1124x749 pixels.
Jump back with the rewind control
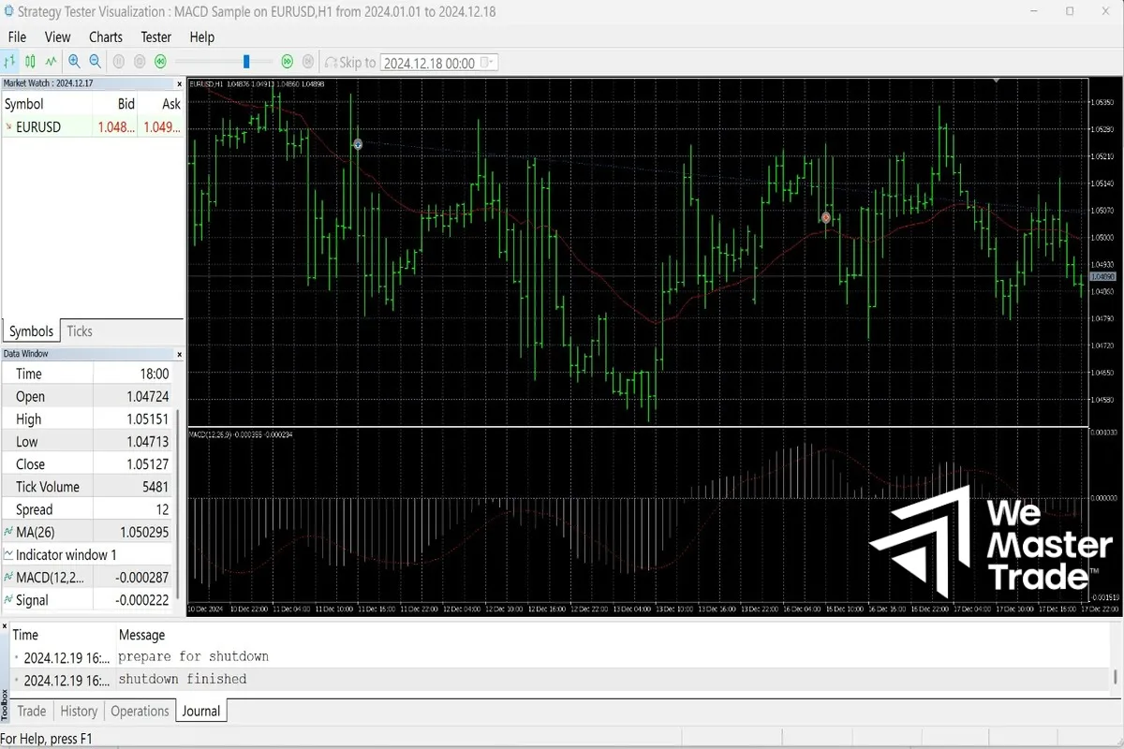coord(160,61)
